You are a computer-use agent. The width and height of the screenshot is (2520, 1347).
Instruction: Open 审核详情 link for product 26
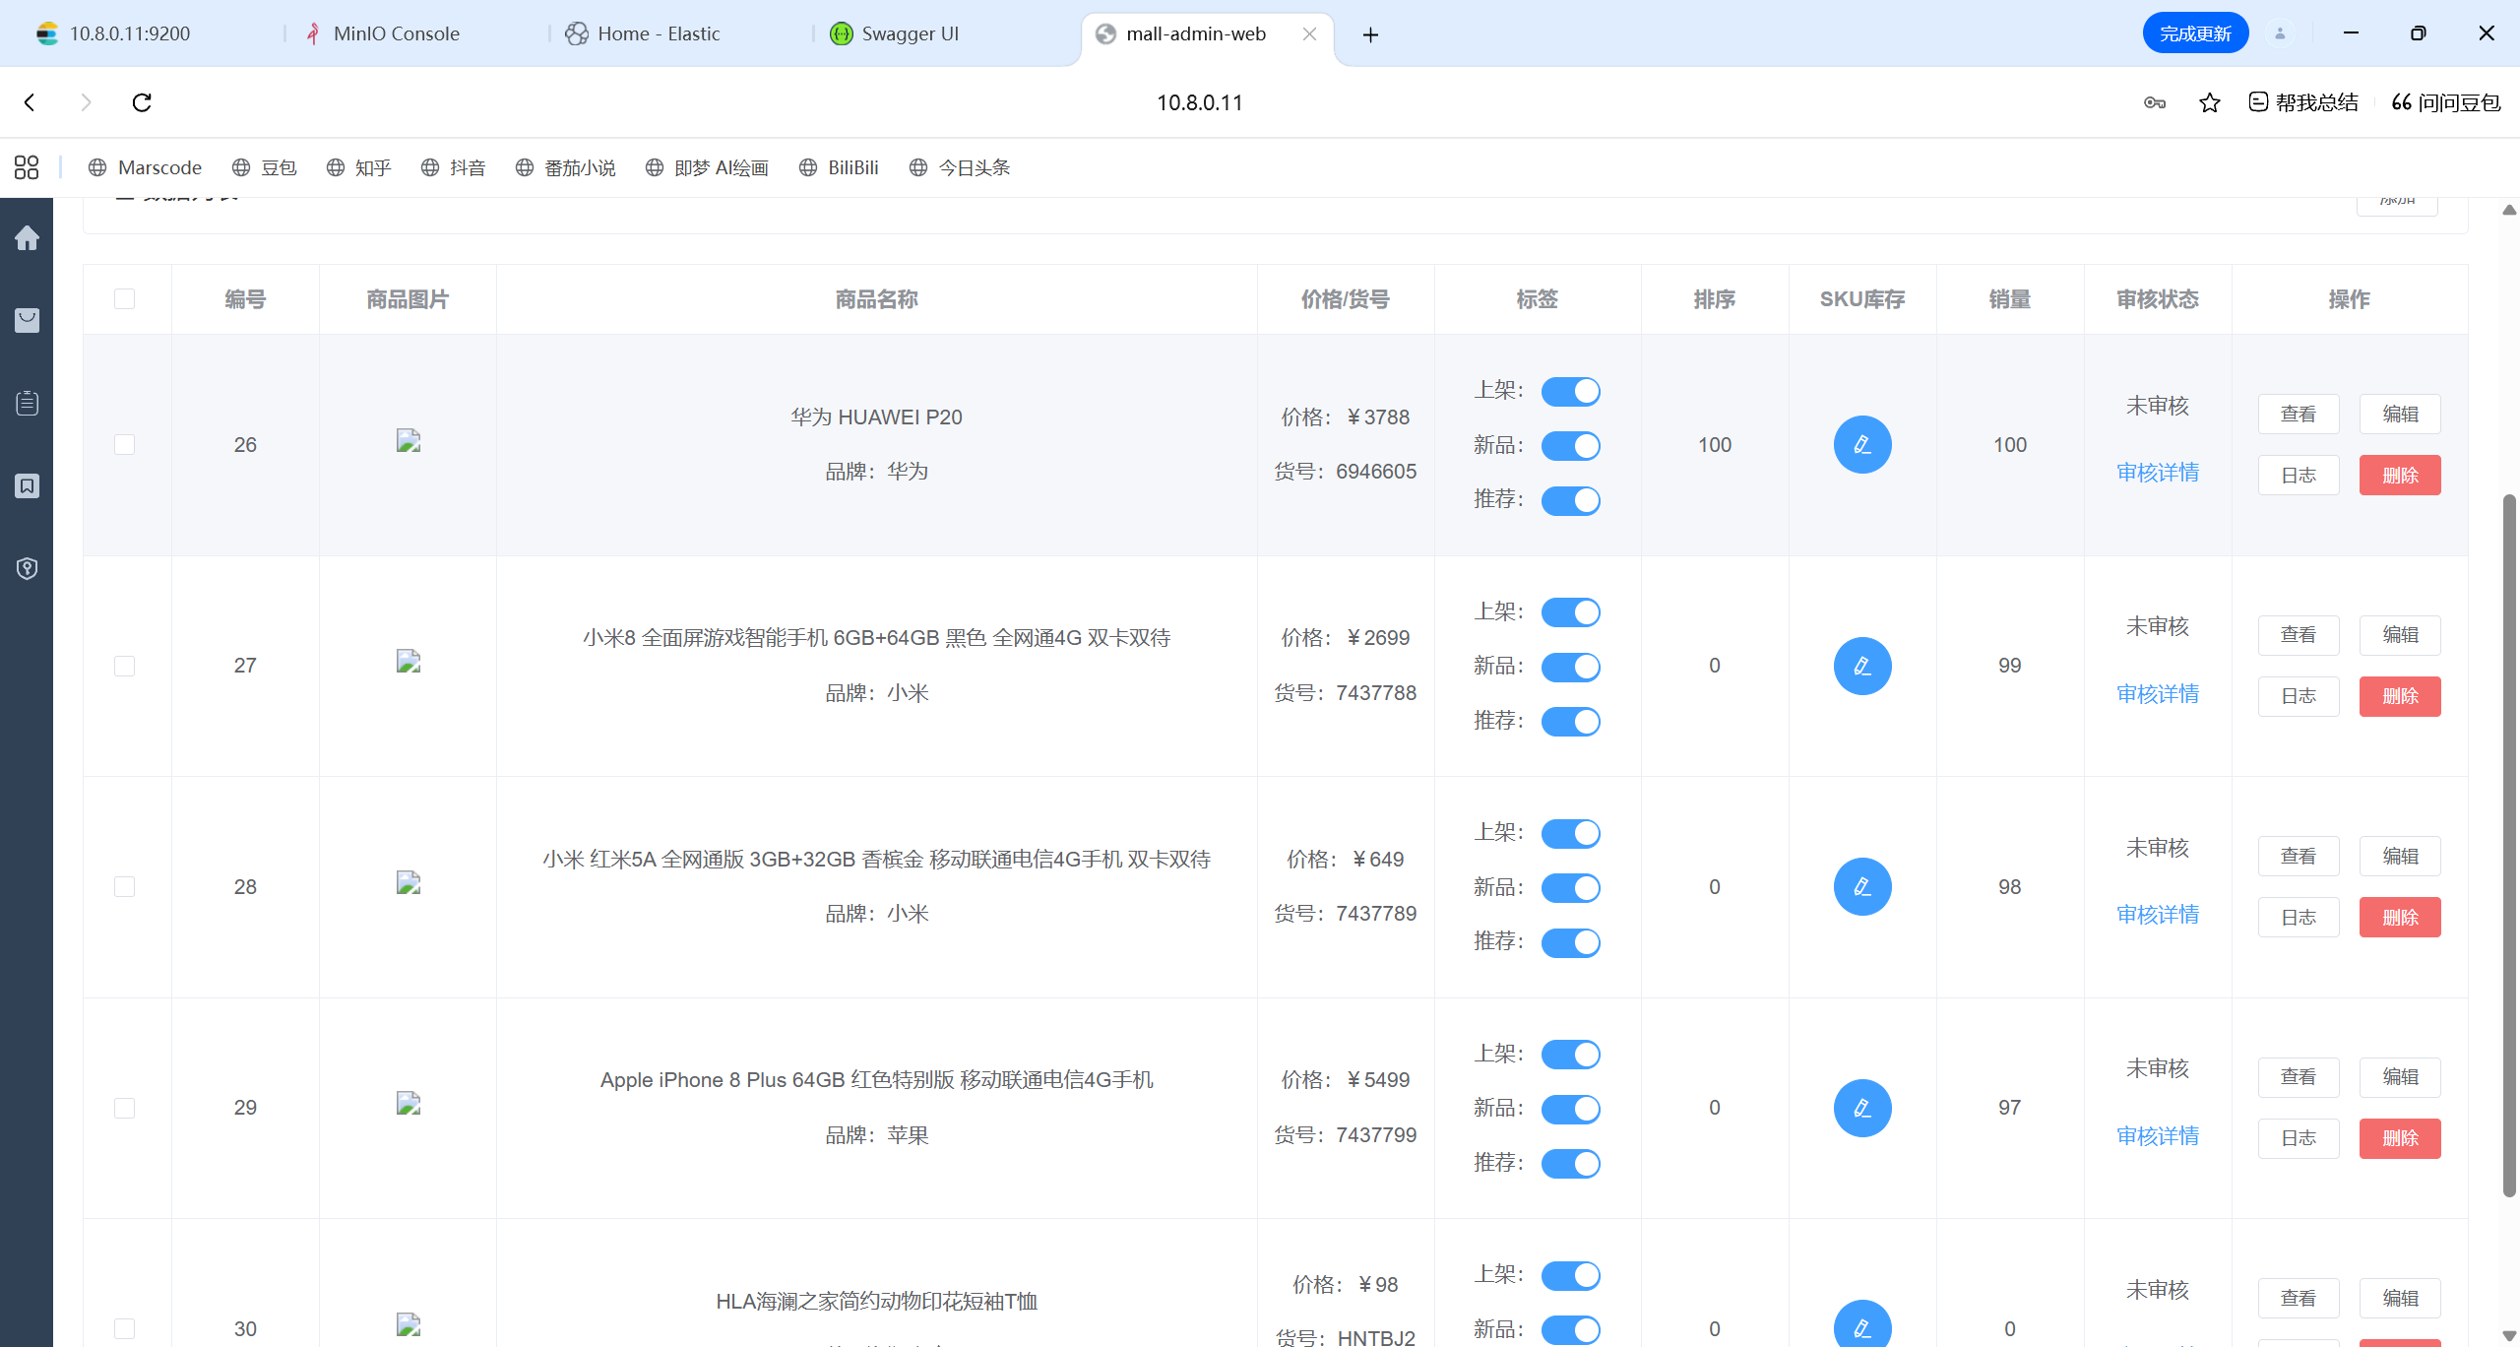point(2158,473)
